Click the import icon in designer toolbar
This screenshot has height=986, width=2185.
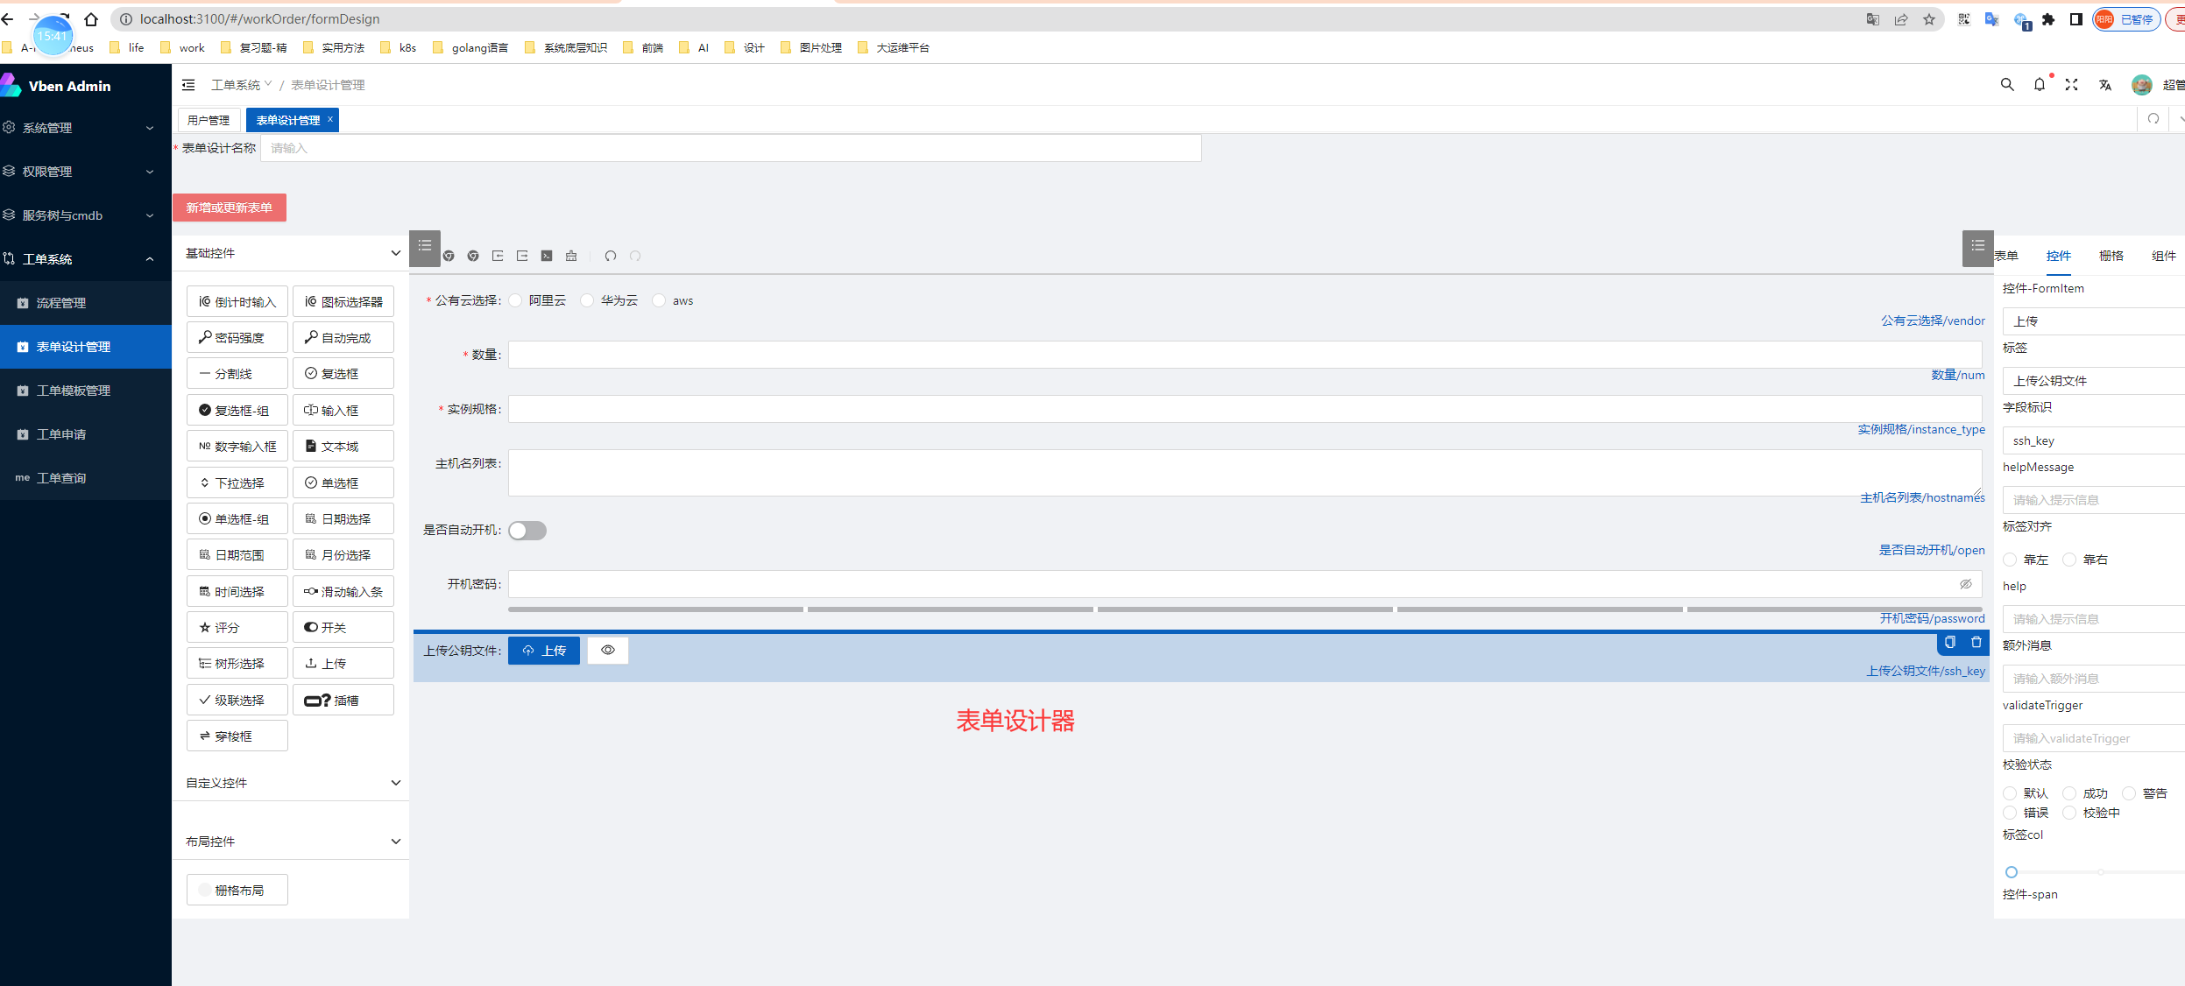498,256
